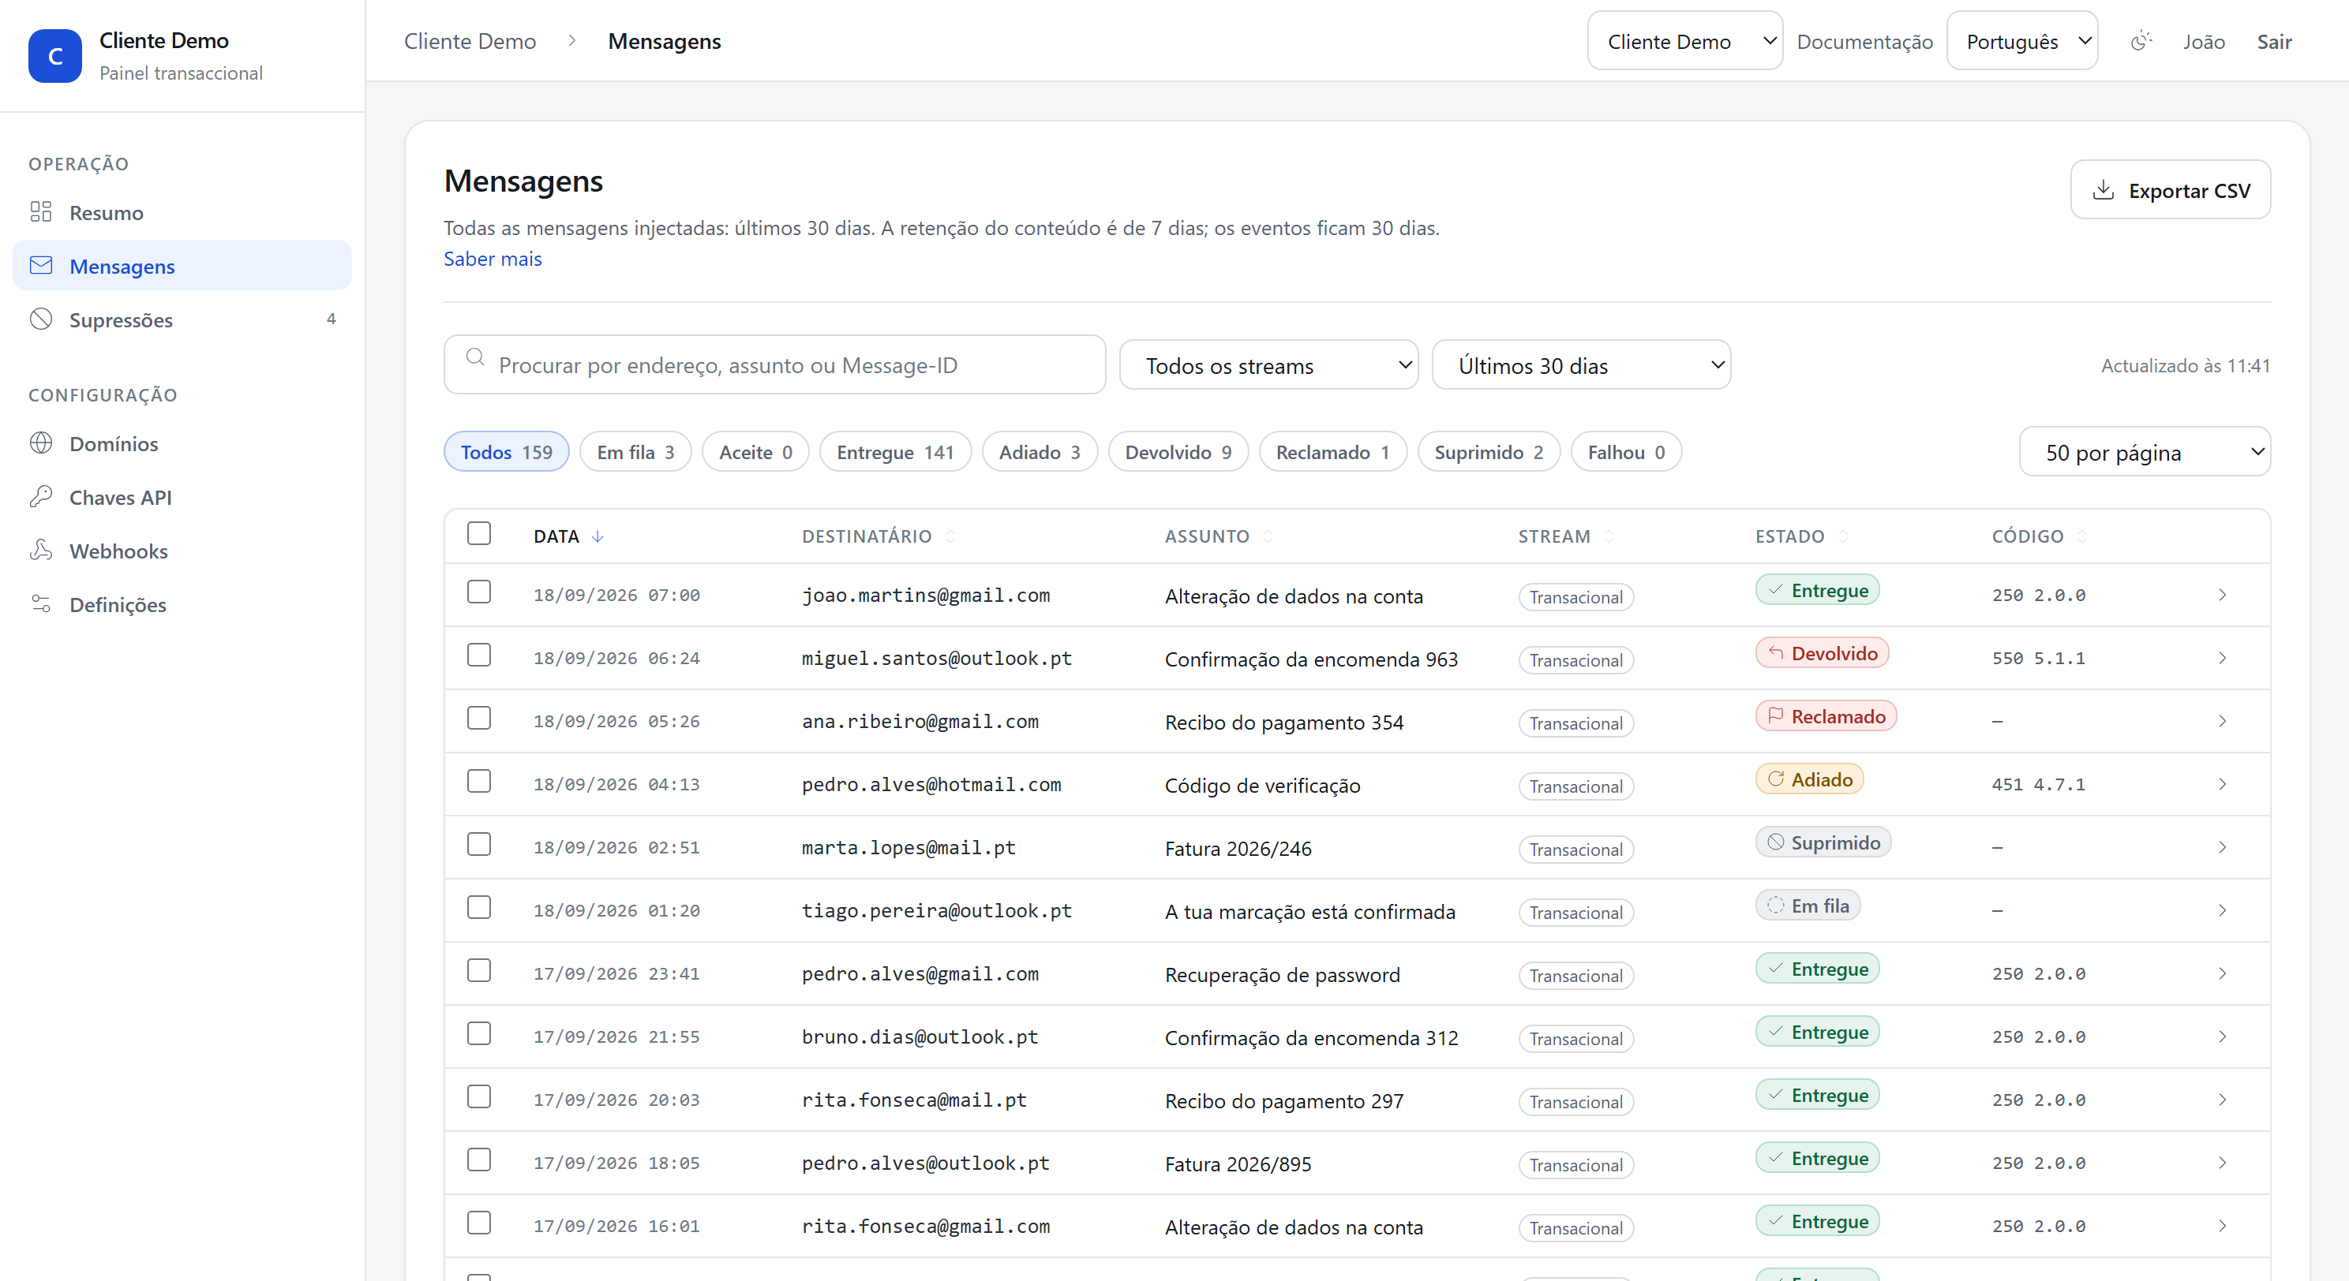Open row arrow for miguel.santos@outlook.pt
Screen dimensions: 2349x1281
point(2223,658)
